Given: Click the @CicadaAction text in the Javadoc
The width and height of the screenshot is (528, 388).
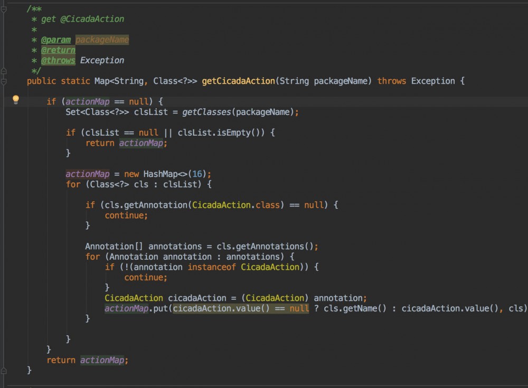Looking at the screenshot, I should 92,19.
